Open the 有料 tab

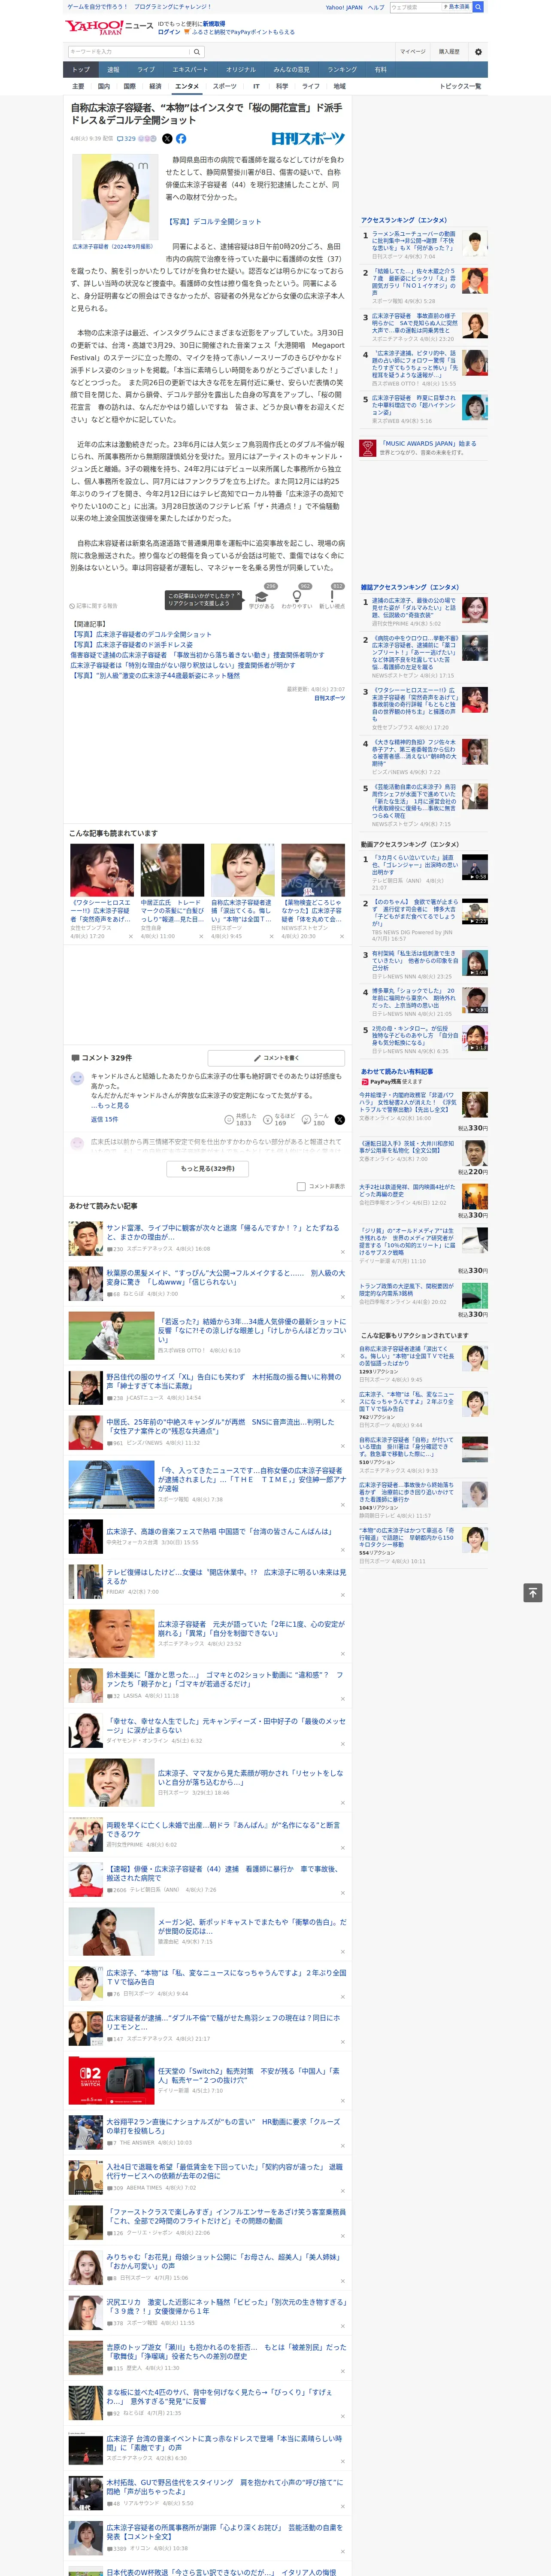380,70
